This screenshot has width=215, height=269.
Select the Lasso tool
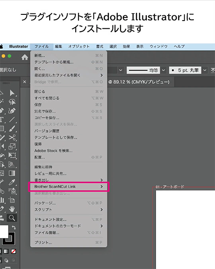tap(12, 102)
